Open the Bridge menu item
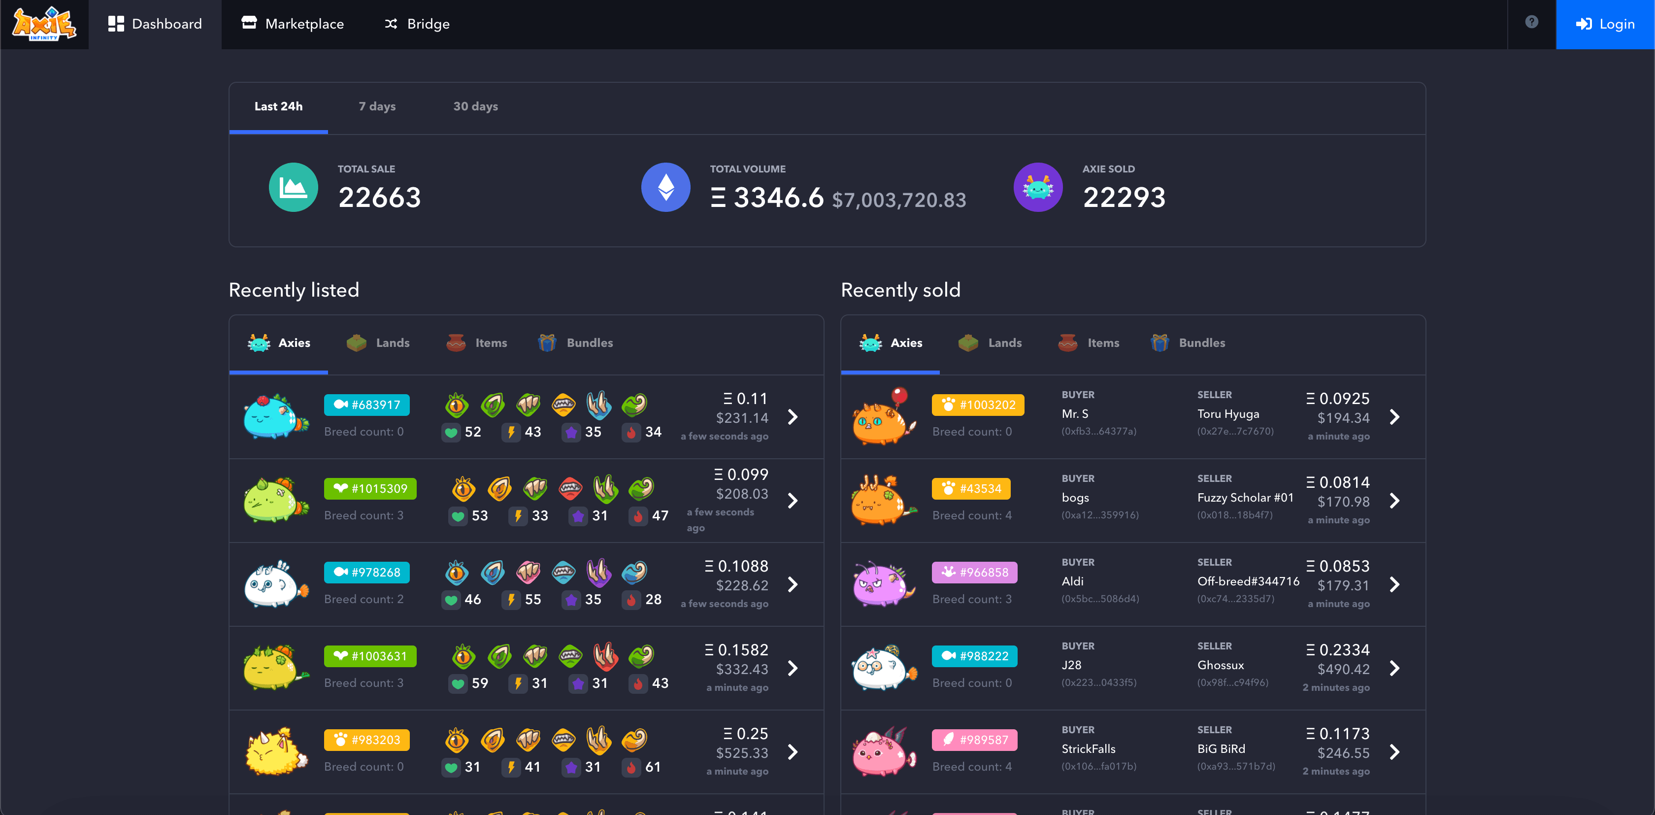Image resolution: width=1655 pixels, height=815 pixels. 417,24
